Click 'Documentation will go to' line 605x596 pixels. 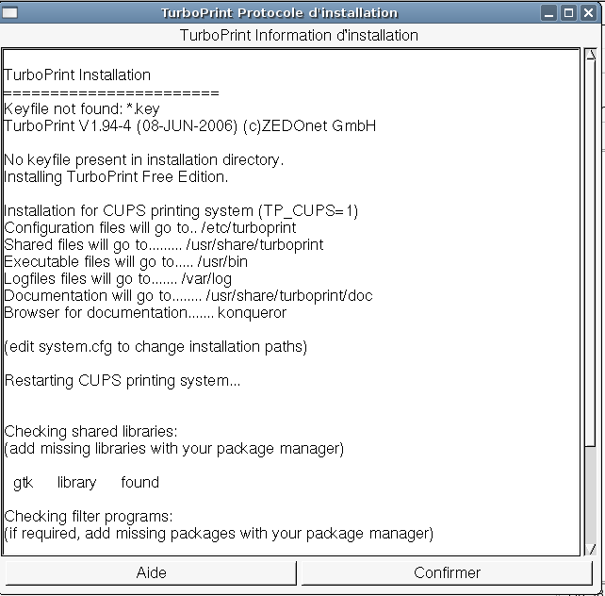188,296
